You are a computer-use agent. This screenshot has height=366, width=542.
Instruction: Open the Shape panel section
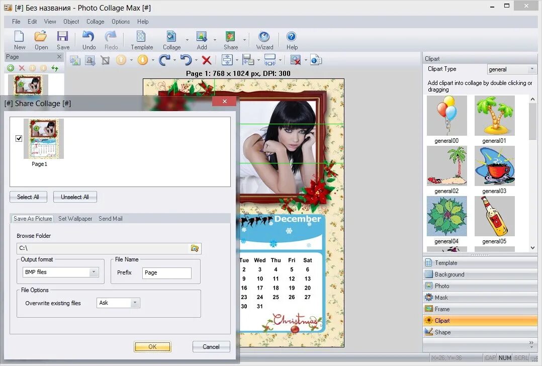480,332
